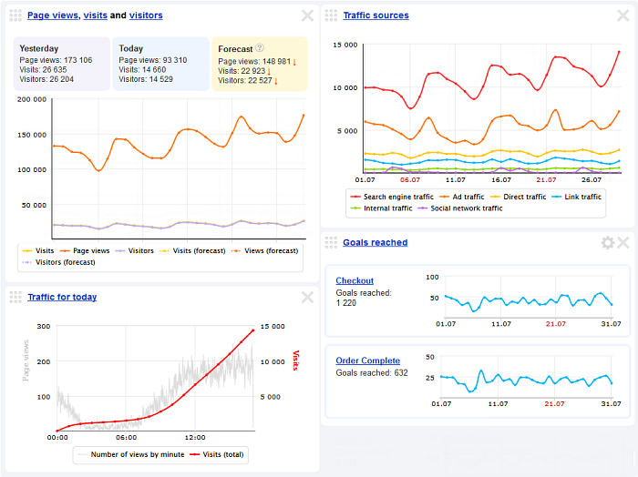Open Goals reached widget settings gear

tap(608, 242)
